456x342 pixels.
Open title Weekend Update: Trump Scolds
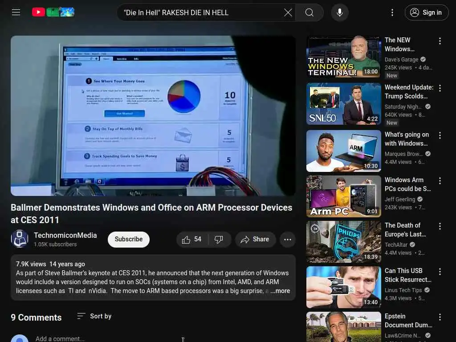pos(409,92)
